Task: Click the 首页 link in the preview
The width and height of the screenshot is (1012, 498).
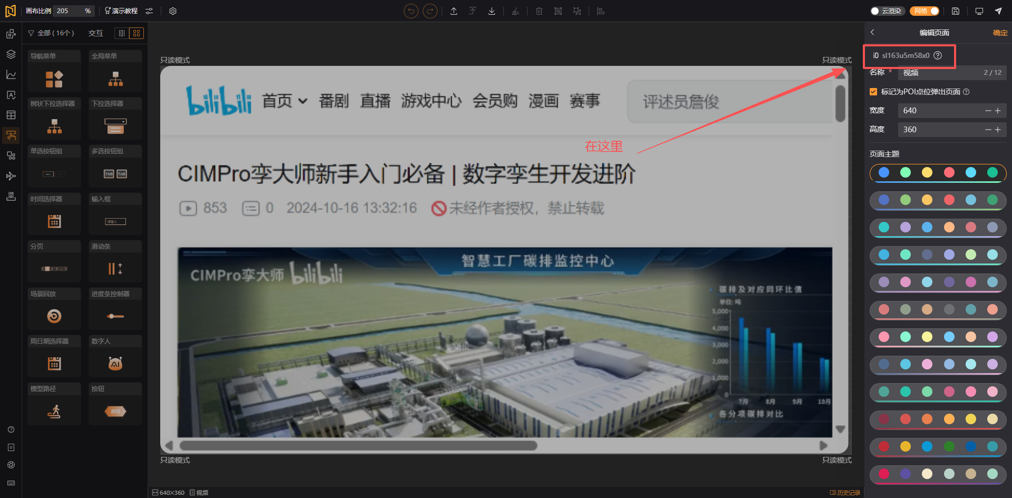Action: point(277,101)
